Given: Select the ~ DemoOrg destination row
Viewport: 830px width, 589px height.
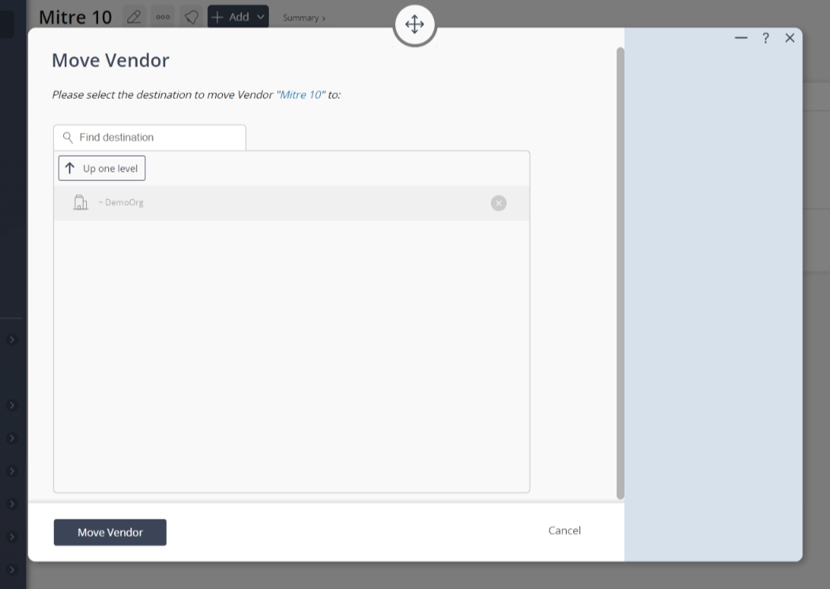Looking at the screenshot, I should pyautogui.click(x=292, y=203).
